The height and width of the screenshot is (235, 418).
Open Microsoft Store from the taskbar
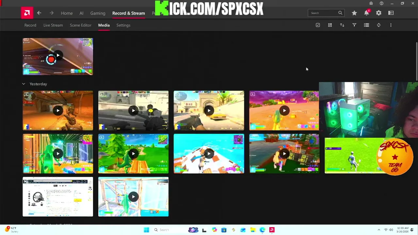point(224,230)
